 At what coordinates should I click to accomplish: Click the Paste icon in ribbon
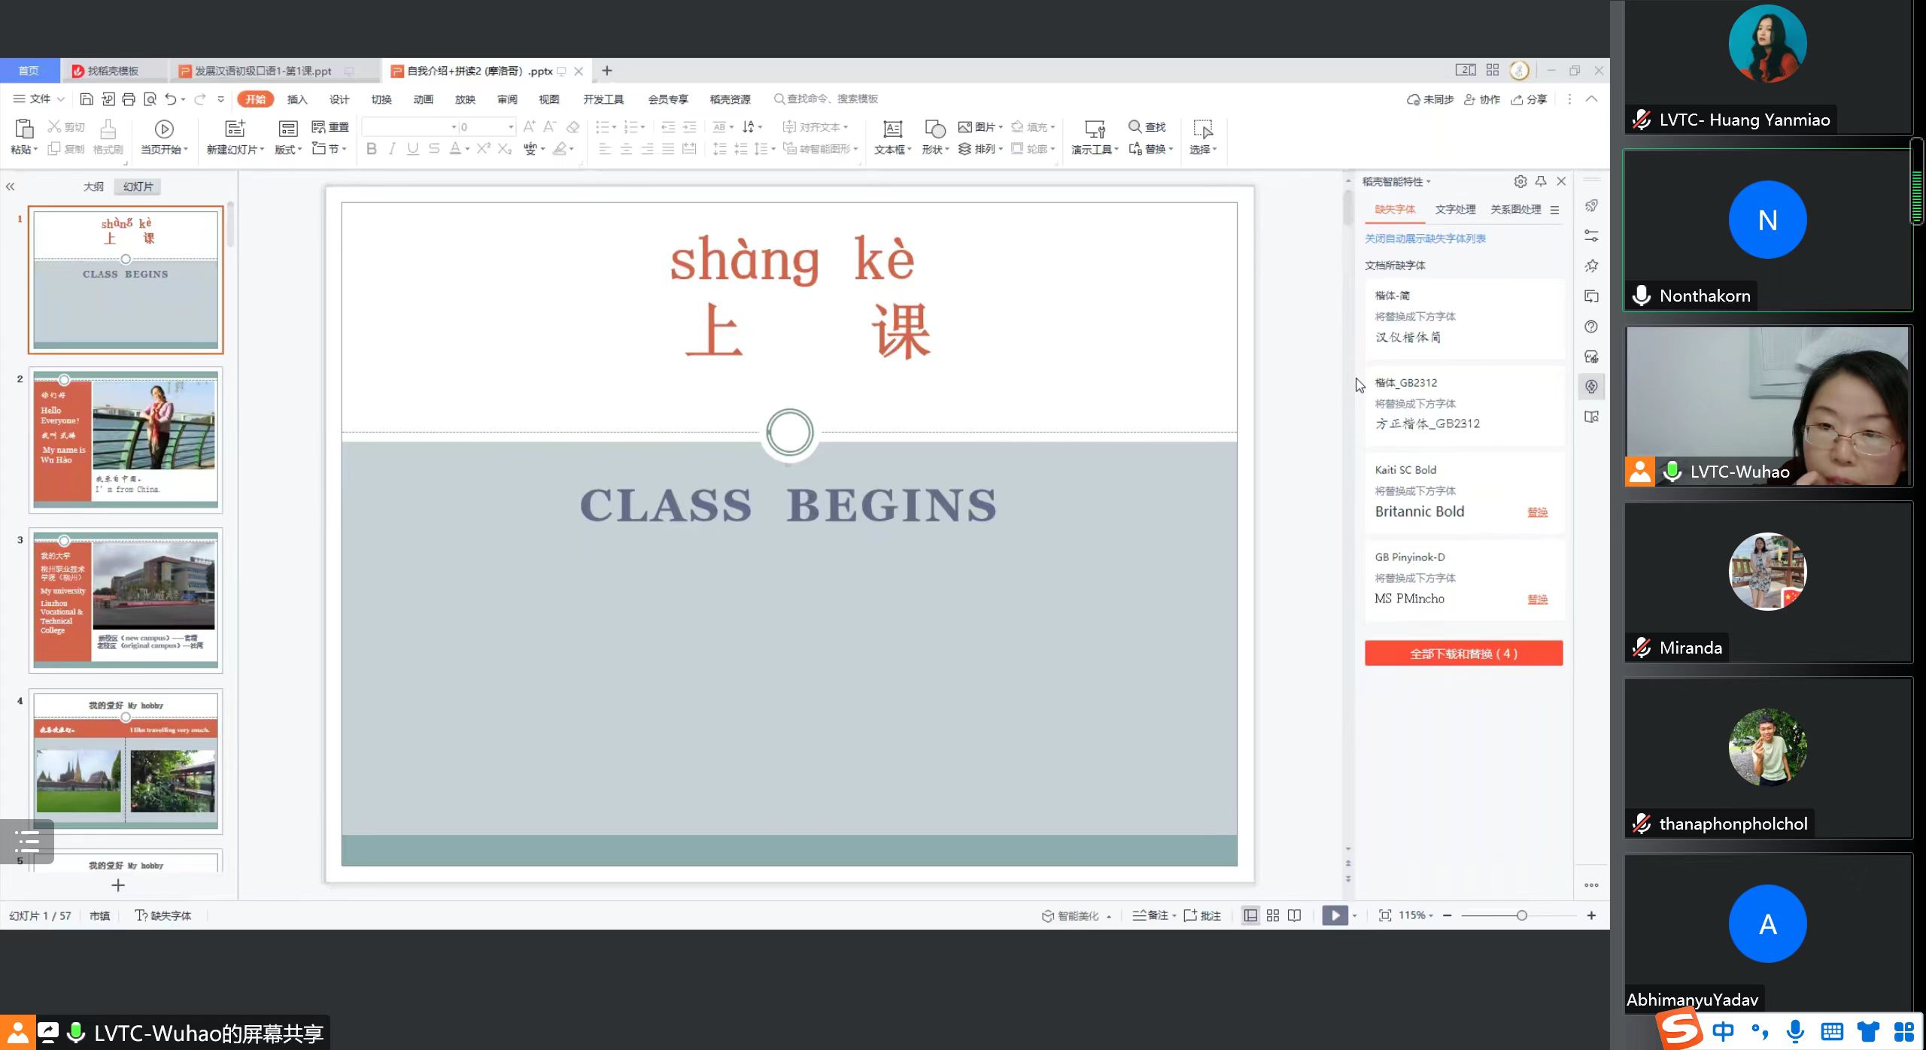pos(24,129)
